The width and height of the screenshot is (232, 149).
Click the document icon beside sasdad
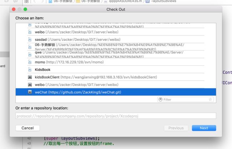[x=30, y=39]
